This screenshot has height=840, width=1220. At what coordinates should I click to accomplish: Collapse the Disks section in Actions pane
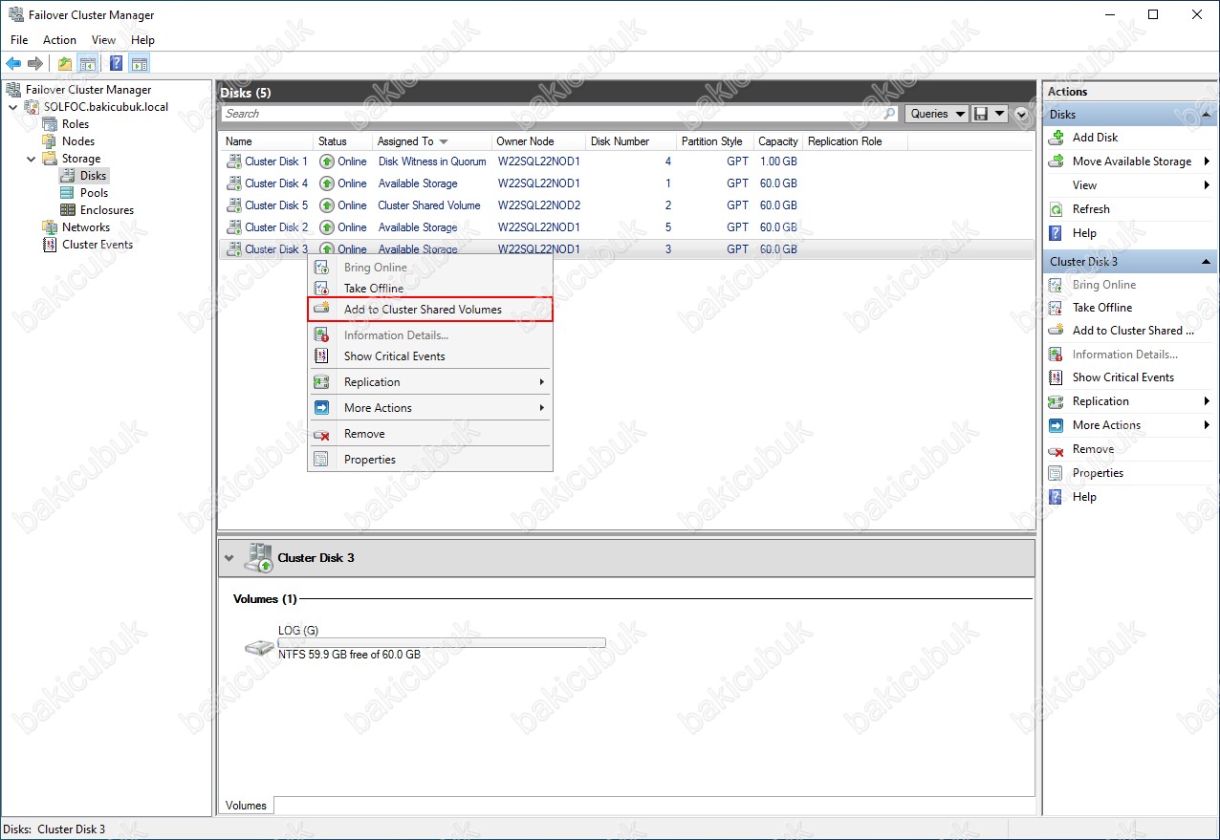click(1206, 115)
